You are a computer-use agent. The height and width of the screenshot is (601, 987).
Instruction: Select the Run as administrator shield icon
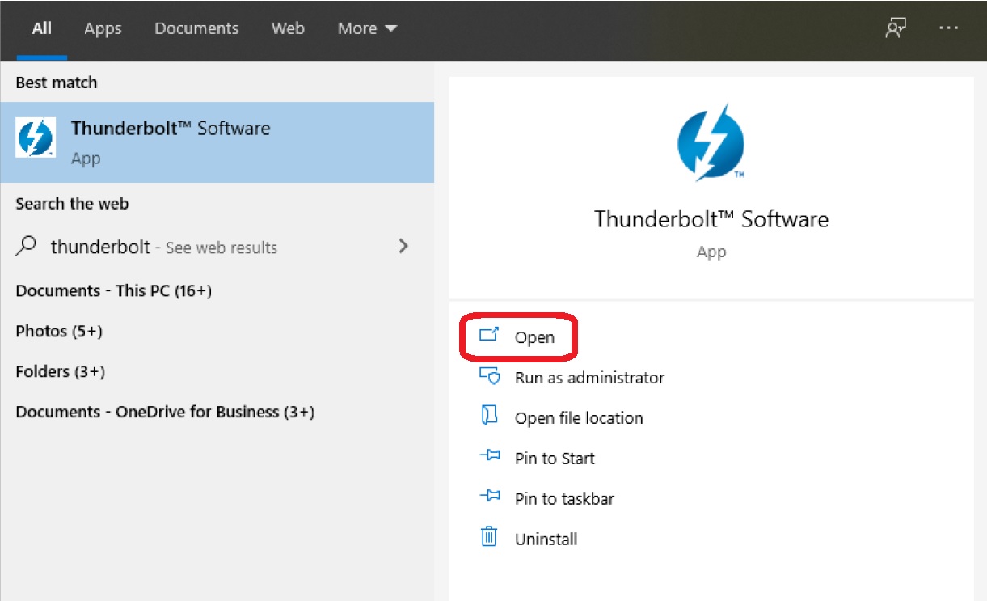(x=491, y=376)
